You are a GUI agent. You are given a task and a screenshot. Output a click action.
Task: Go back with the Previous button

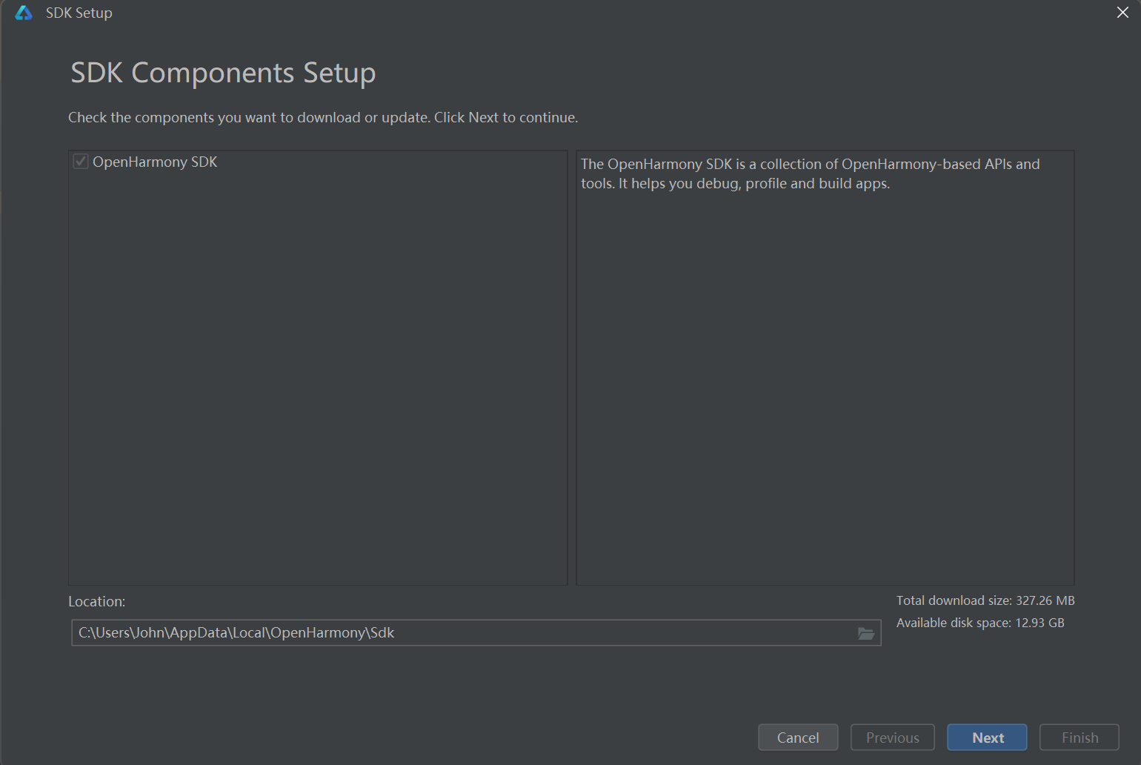[893, 738]
